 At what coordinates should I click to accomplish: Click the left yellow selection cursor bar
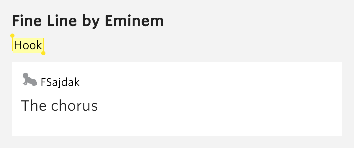tap(12, 44)
